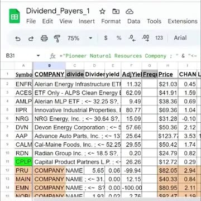Format as percent with % icon

119,38
